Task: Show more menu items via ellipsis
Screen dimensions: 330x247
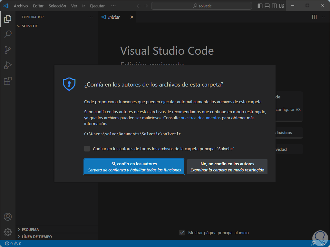Action: pos(113,6)
